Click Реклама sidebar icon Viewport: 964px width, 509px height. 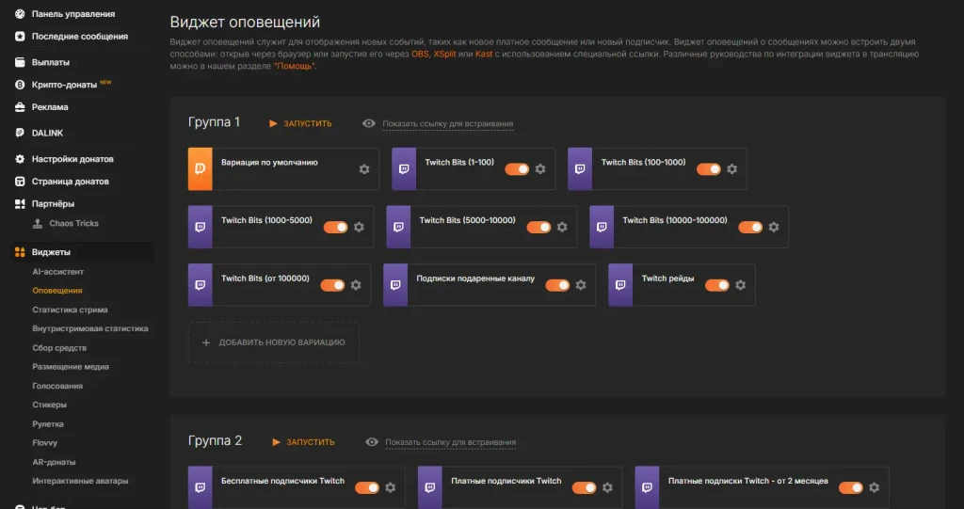click(x=20, y=107)
